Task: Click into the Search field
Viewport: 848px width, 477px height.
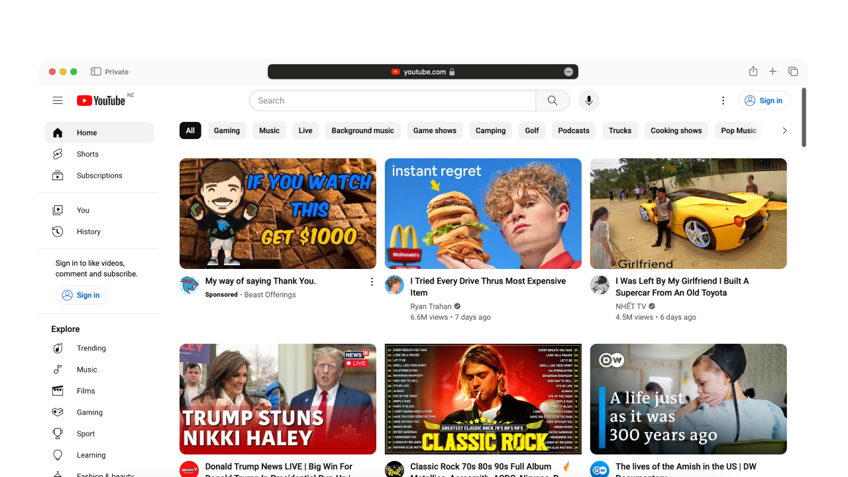Action: coord(391,100)
